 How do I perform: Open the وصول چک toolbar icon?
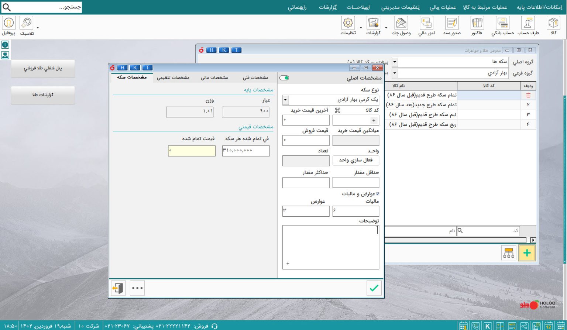coord(401,25)
